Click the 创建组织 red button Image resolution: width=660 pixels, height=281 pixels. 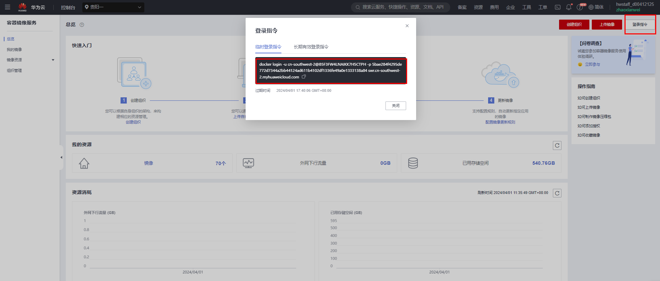574,24
